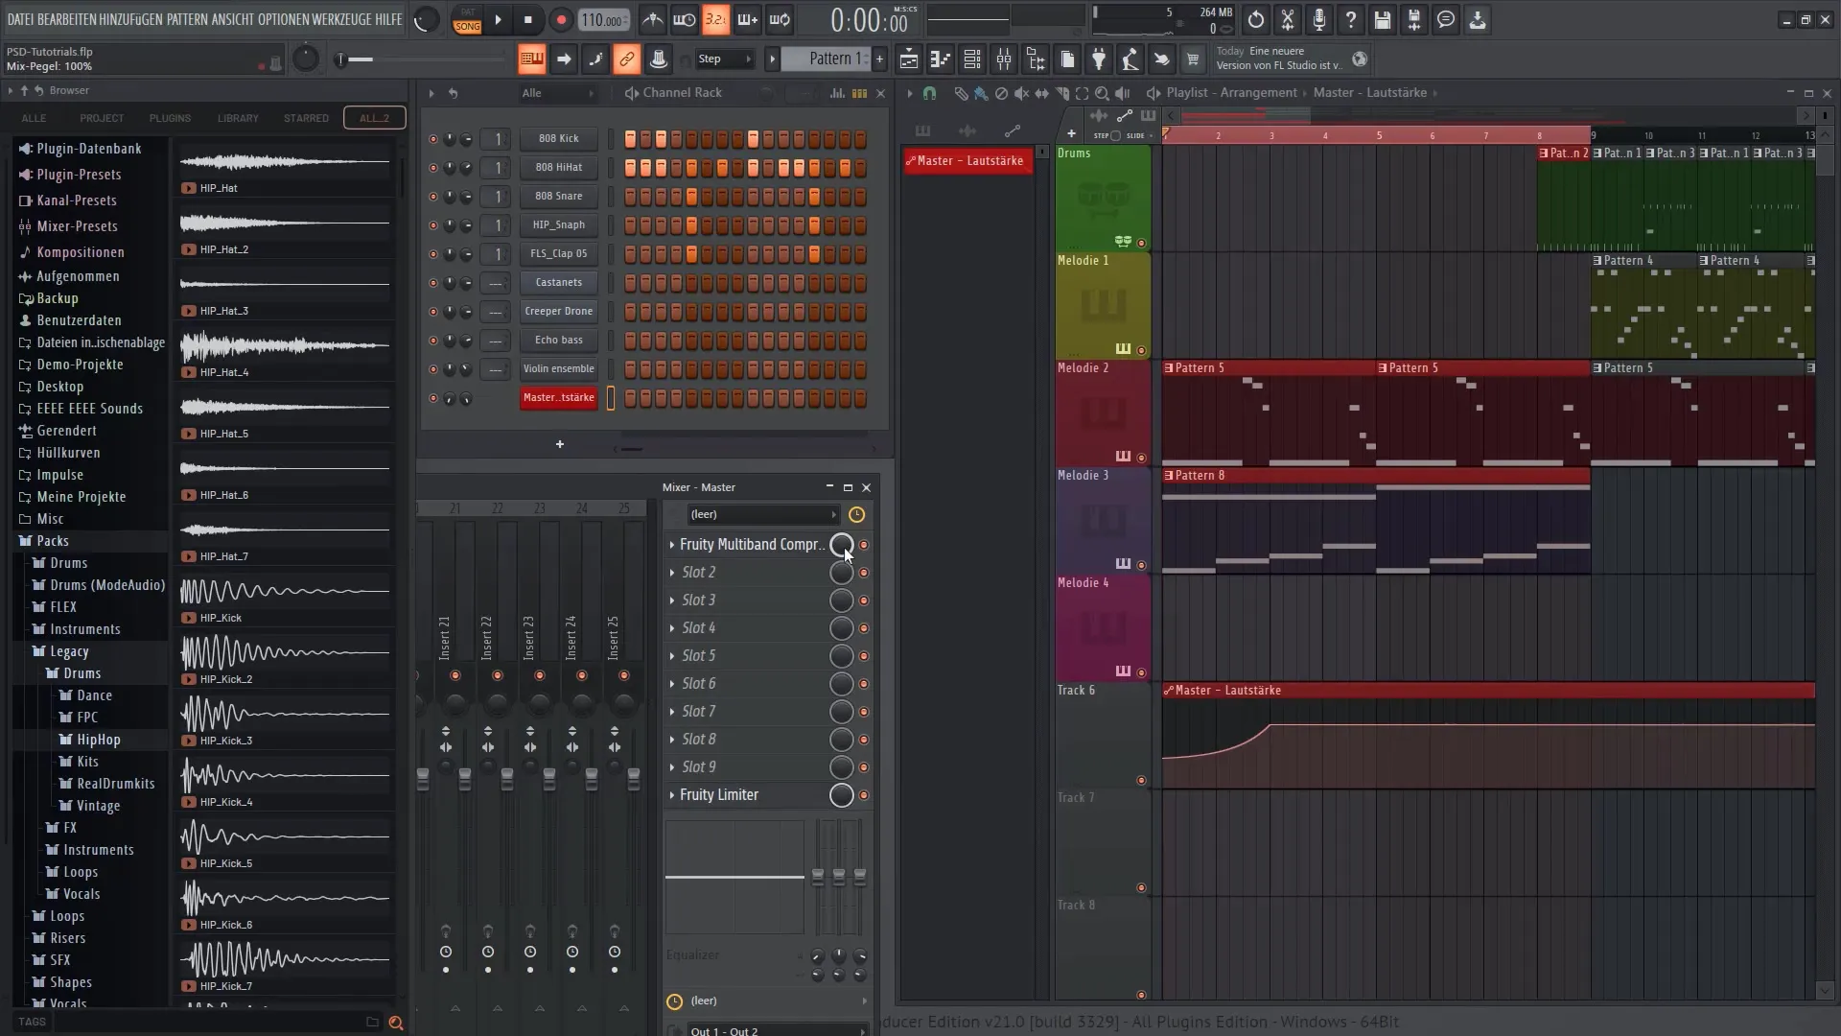Select the playlist slice tool
This screenshot has width=1841, height=1036.
pos(1061,93)
